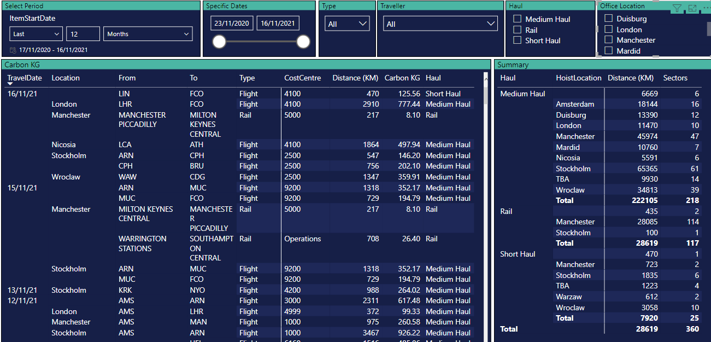
Task: Expand the Last relative period dropdown
Action: 36,34
